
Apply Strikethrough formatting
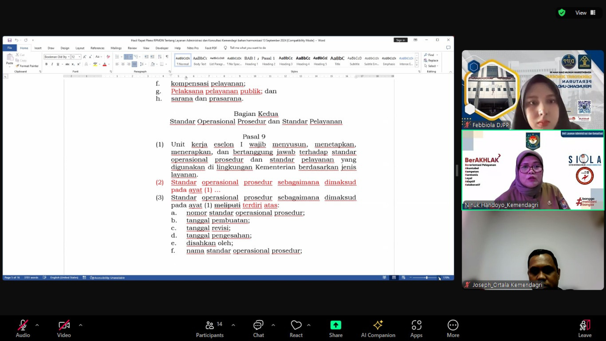(x=67, y=64)
